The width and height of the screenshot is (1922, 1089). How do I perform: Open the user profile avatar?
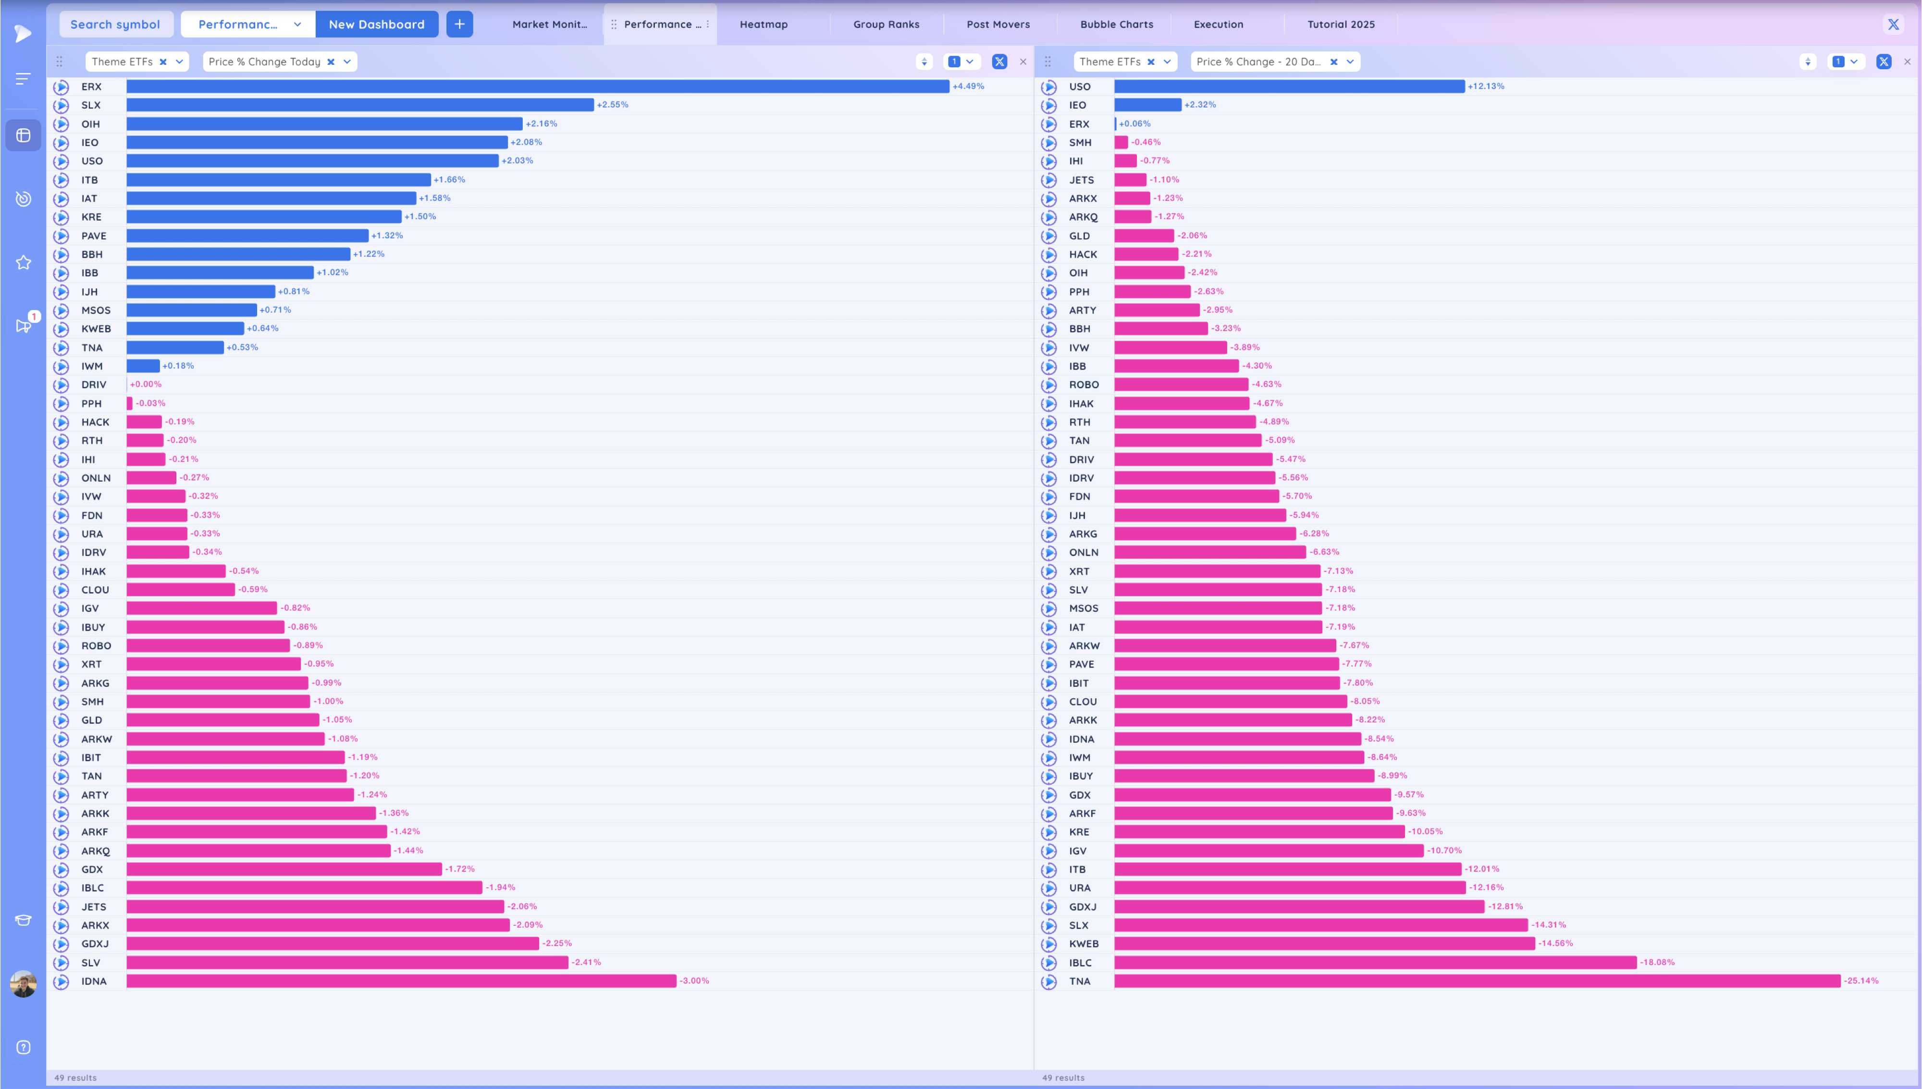coord(23,984)
